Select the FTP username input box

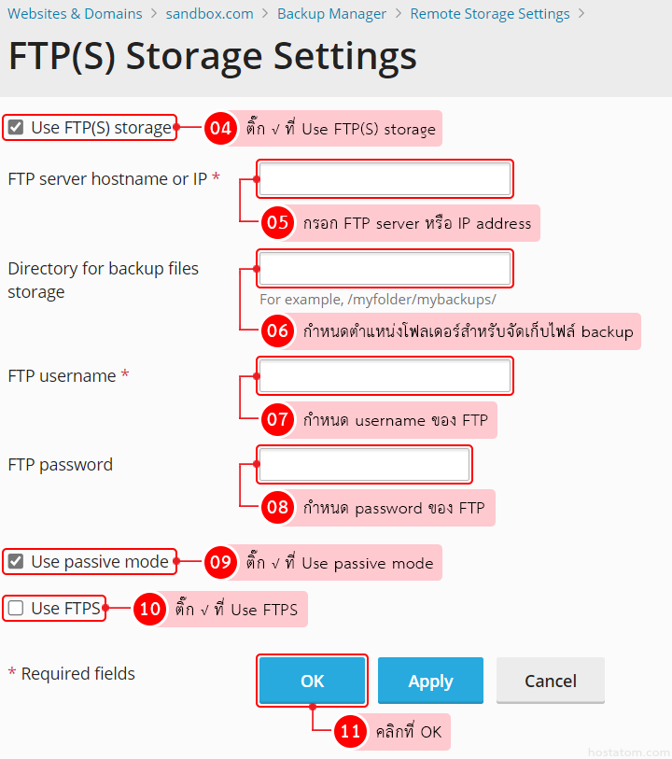point(385,375)
